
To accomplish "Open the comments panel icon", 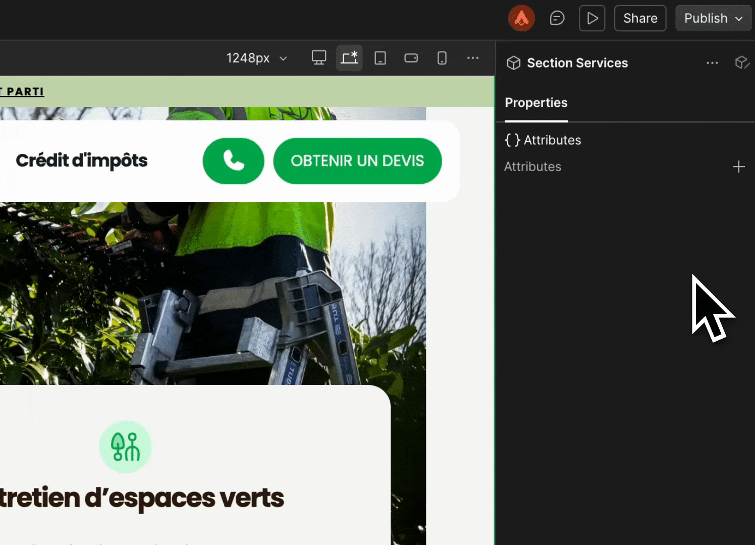I will click(557, 18).
